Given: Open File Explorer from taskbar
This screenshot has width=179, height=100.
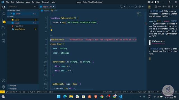Looking at the screenshot, I should click(x=71, y=97).
